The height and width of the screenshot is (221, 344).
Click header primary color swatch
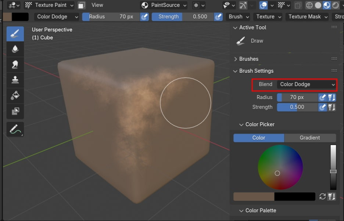point(7,17)
